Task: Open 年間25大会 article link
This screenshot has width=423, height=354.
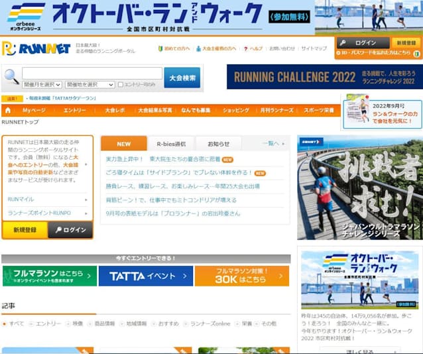Action: tap(182, 186)
